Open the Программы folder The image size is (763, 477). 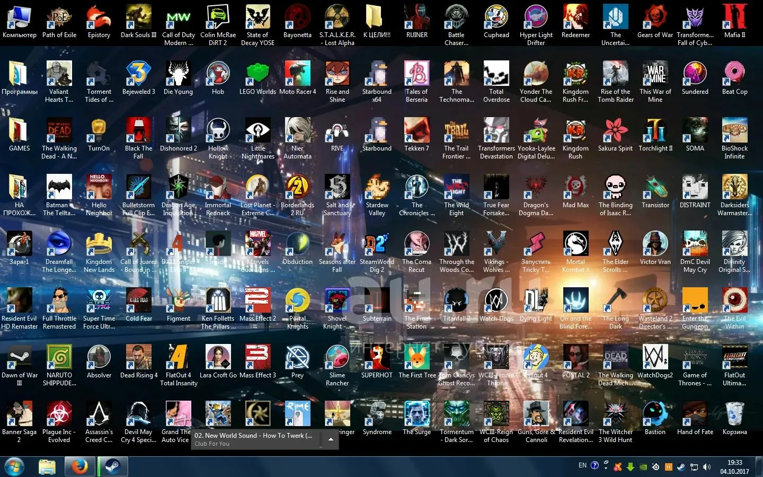pos(20,79)
